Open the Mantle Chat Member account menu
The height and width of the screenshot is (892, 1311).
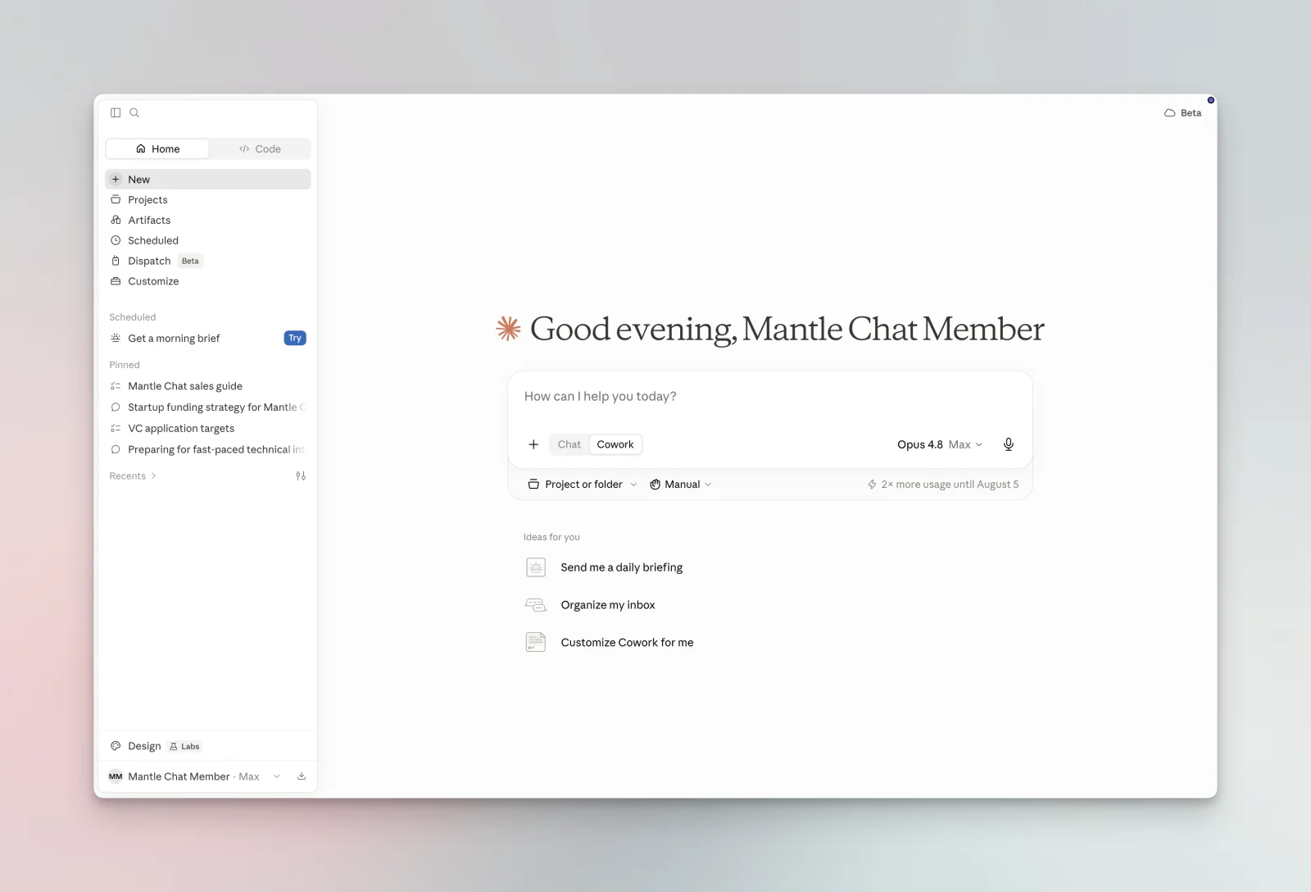195,776
